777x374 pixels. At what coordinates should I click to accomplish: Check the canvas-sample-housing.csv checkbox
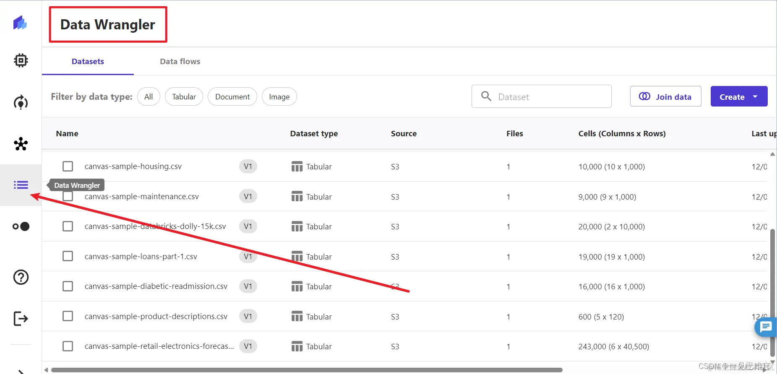(x=68, y=166)
